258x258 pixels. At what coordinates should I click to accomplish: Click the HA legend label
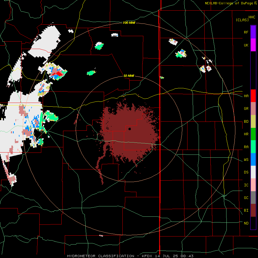(x=246, y=96)
